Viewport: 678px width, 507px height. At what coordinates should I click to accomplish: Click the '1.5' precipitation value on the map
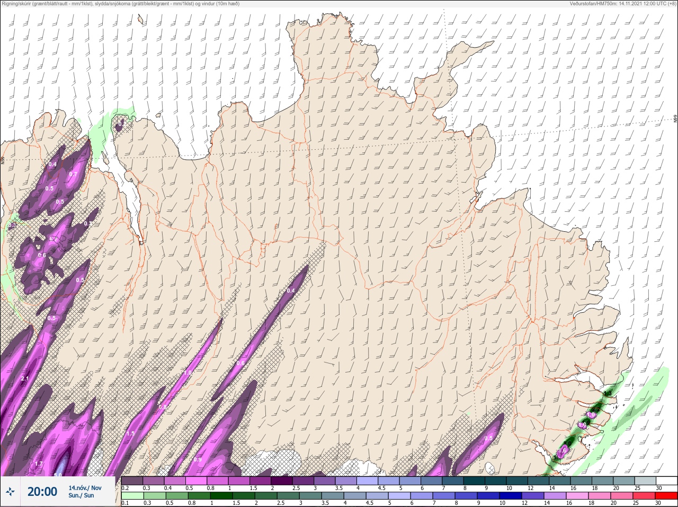[x=130, y=433]
